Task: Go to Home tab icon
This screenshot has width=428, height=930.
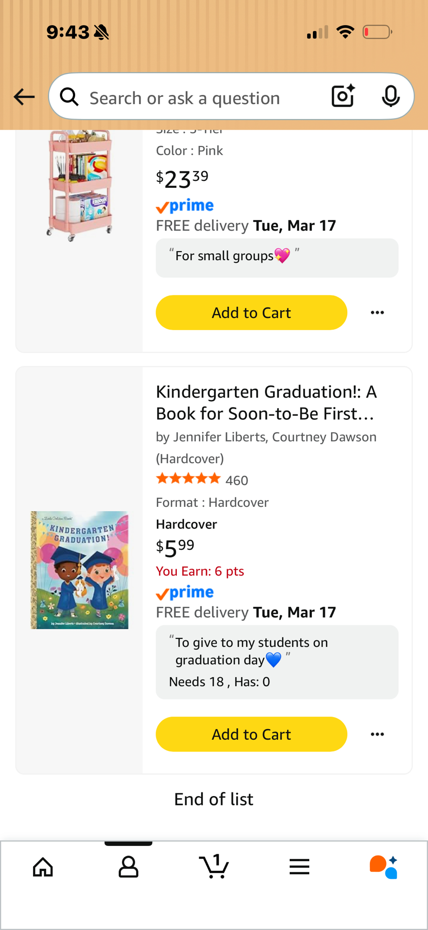Action: [43, 867]
